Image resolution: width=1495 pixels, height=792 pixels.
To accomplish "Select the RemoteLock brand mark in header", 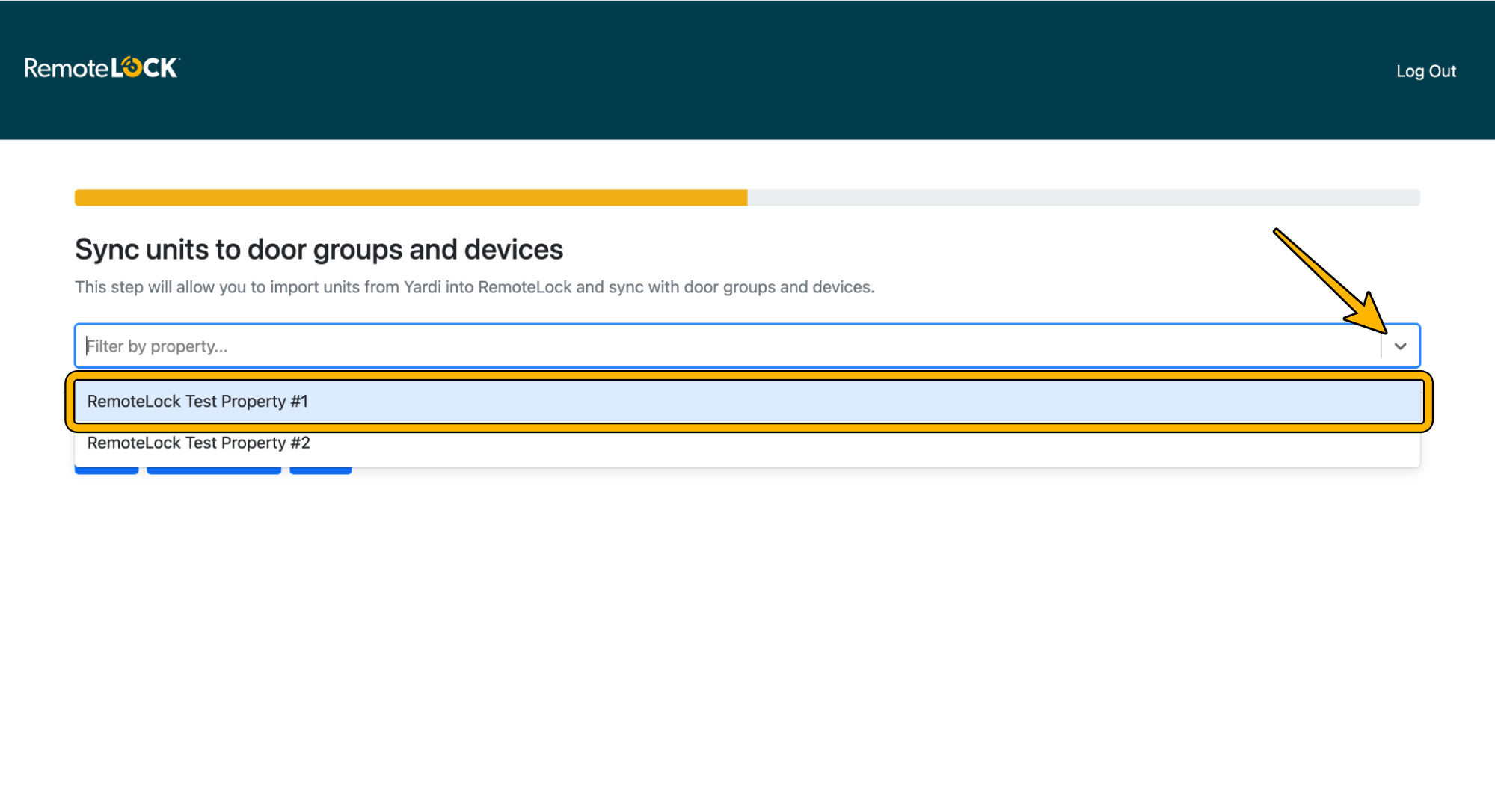I will tap(101, 68).
